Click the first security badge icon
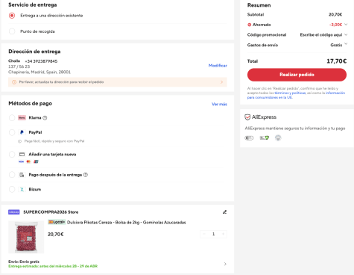Viewport: 354px width, 275px height. (x=249, y=137)
